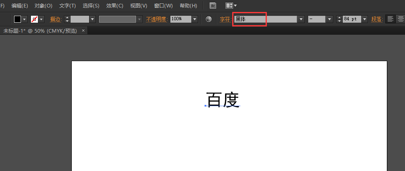Open the 不透明度 transparency panel link

click(157, 19)
